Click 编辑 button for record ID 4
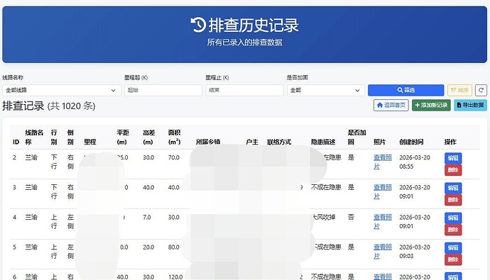Screen dimensions: 490x280 point(453,218)
